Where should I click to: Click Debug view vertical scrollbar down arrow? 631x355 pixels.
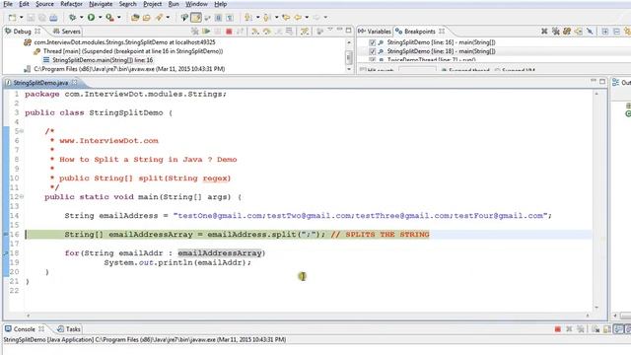[x=348, y=69]
